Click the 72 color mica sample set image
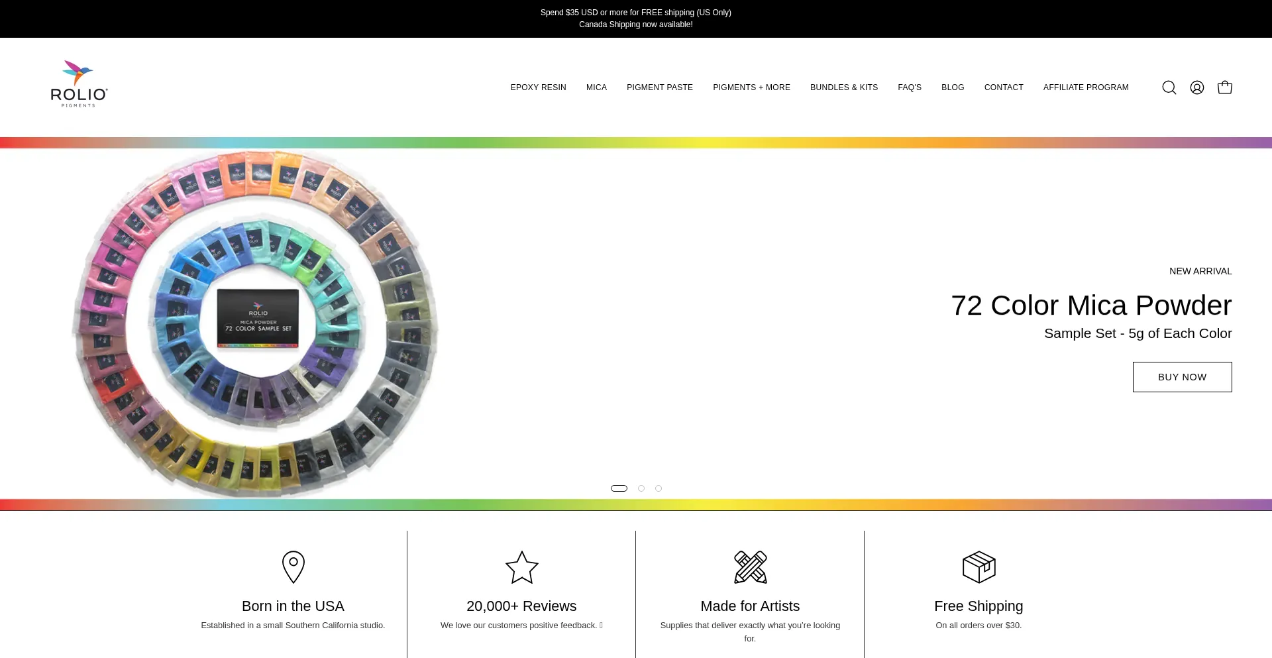The width and height of the screenshot is (1272, 658). click(256, 323)
